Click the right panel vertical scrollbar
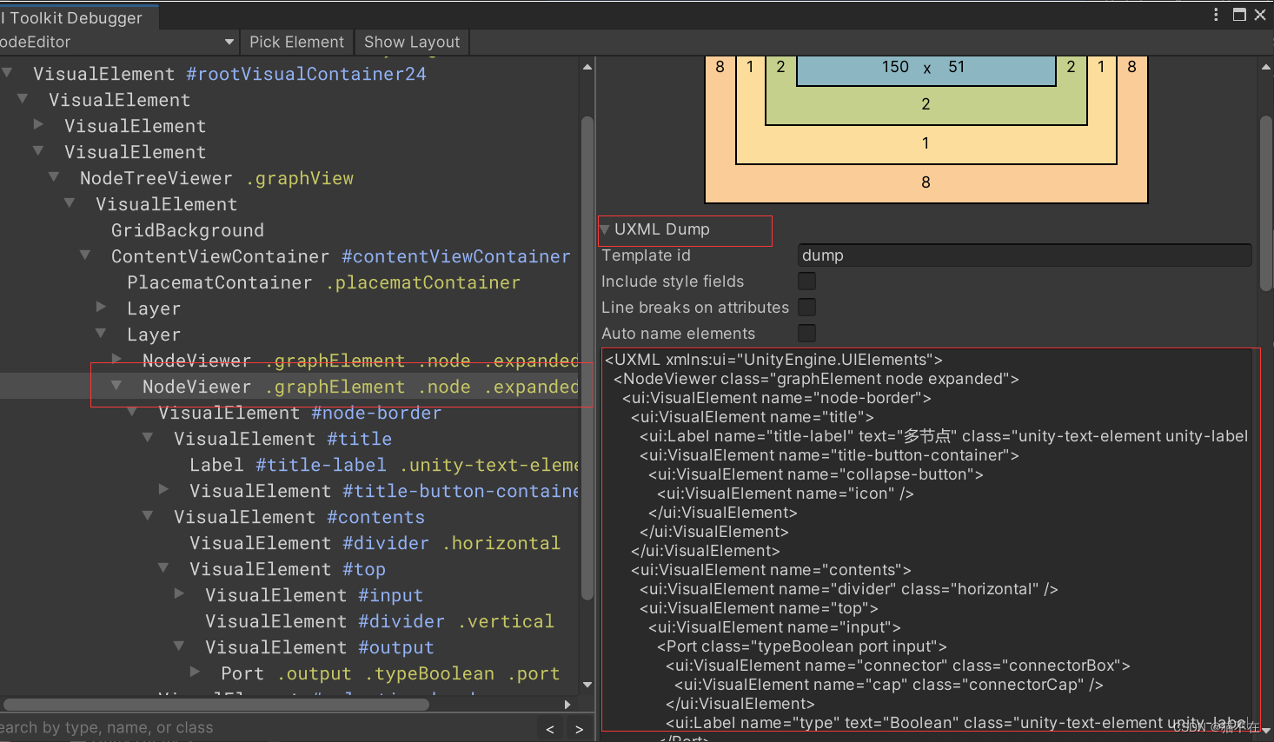The width and height of the screenshot is (1274, 742). click(1265, 204)
